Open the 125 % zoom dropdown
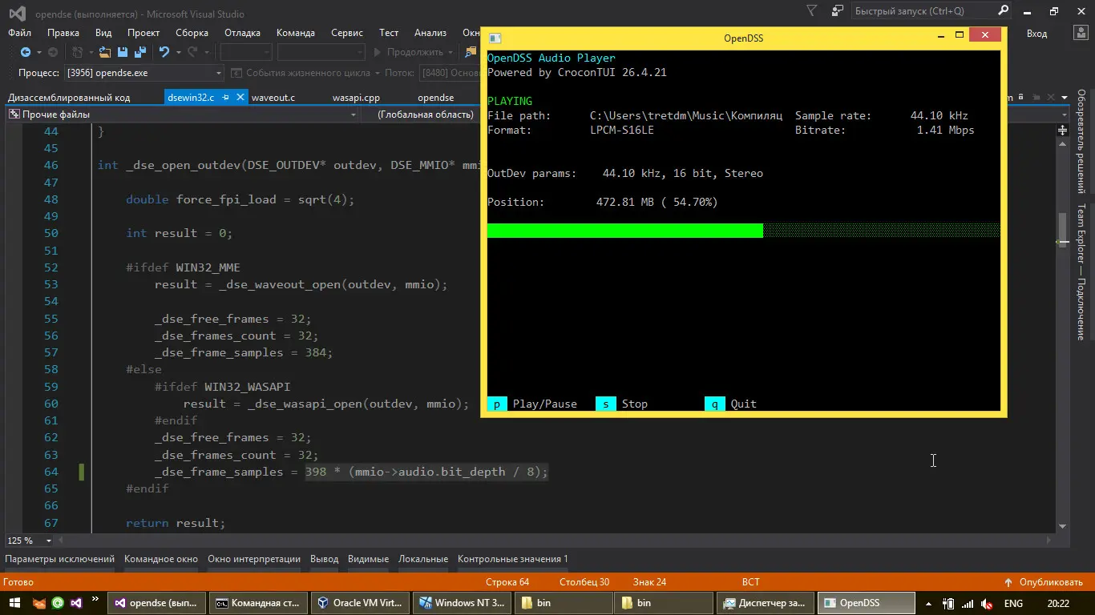The height and width of the screenshot is (615, 1095). (49, 541)
